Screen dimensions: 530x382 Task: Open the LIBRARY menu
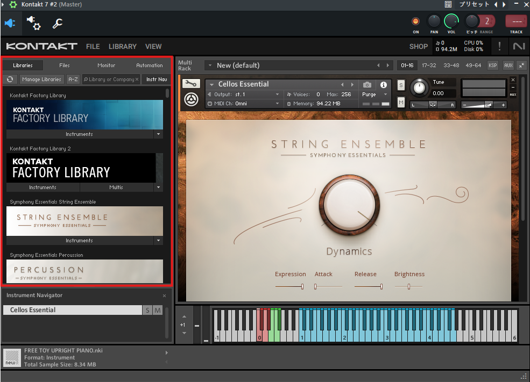click(x=122, y=47)
